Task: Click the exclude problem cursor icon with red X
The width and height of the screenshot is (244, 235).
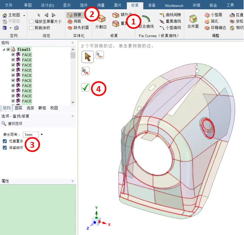Action: (x=85, y=71)
